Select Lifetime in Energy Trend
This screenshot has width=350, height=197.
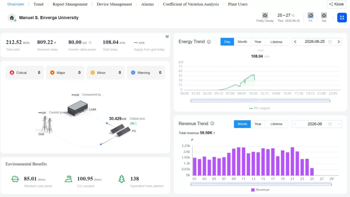pyautogui.click(x=276, y=42)
